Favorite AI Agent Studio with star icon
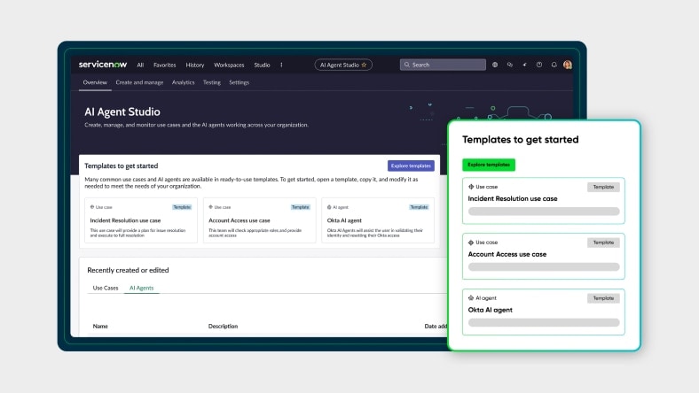 click(x=364, y=65)
